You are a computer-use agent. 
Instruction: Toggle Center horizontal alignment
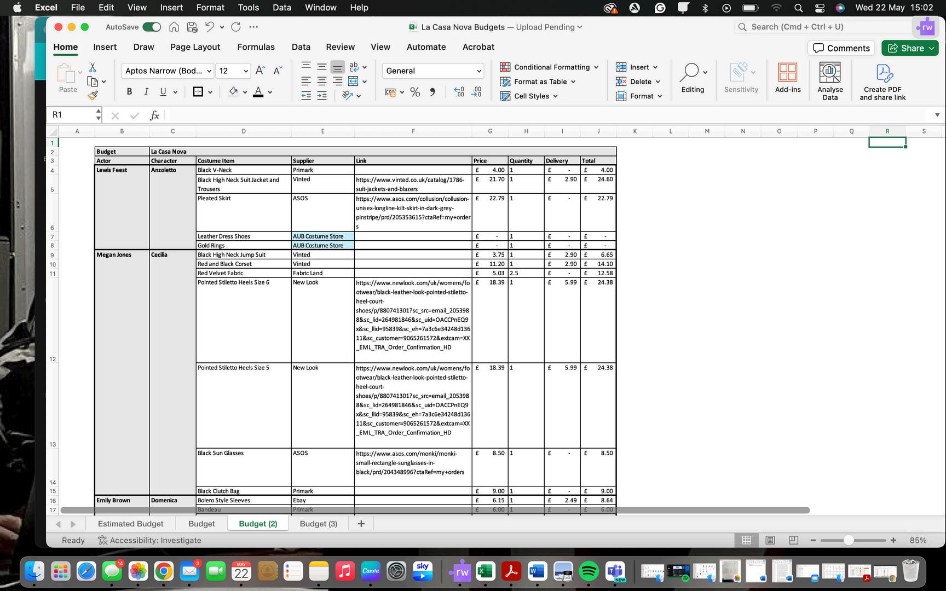point(322,81)
